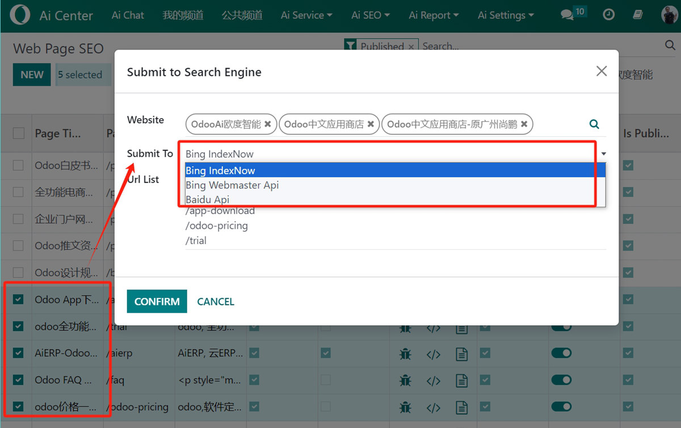Sort by the Is Publi... column header
The height and width of the screenshot is (428, 681).
[646, 133]
